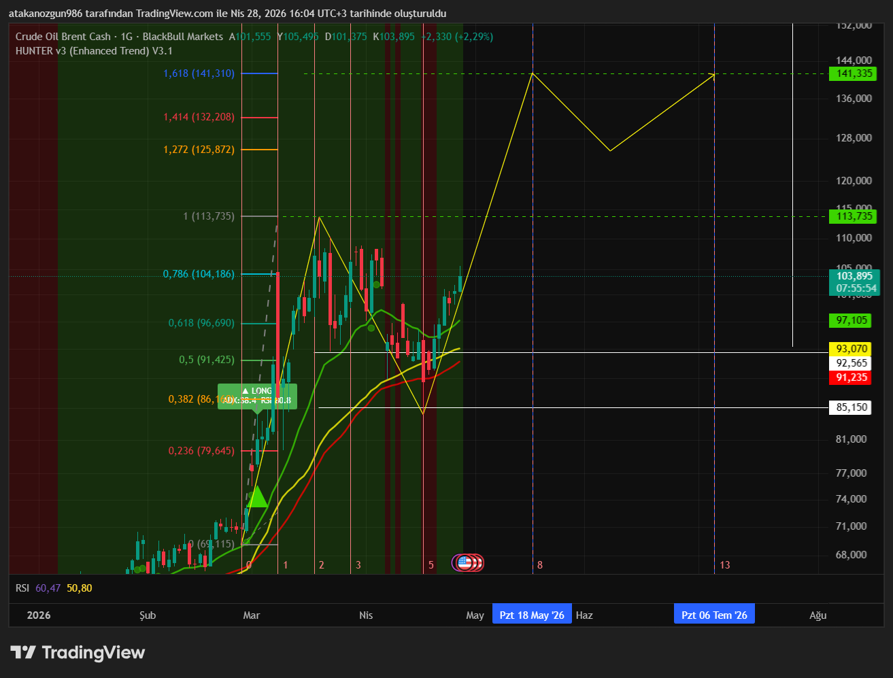Click the Şub month label on time axis

[x=148, y=615]
